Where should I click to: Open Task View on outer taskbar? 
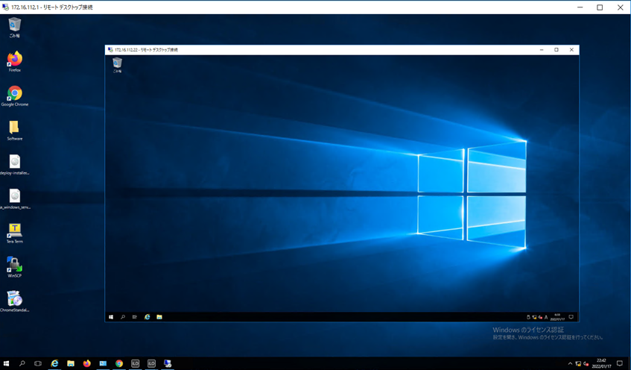pyautogui.click(x=38, y=363)
